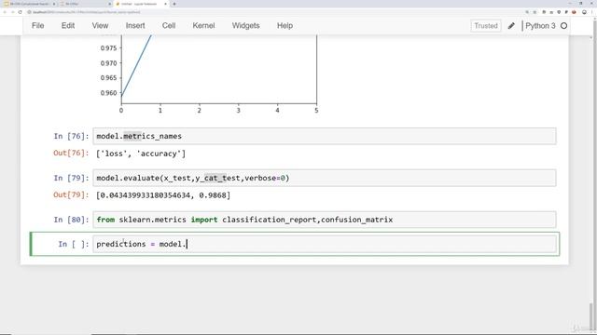Open the View menu
Screen dimensions: 597x335
(x=100, y=25)
